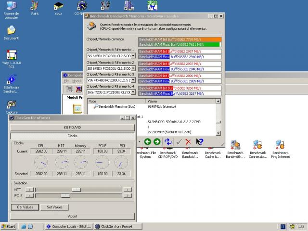Click the grey checkmark OK icon

(179, 141)
